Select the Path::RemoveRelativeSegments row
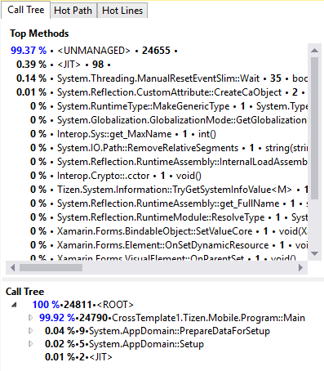Screen dimensions: 324x371 tap(169, 148)
